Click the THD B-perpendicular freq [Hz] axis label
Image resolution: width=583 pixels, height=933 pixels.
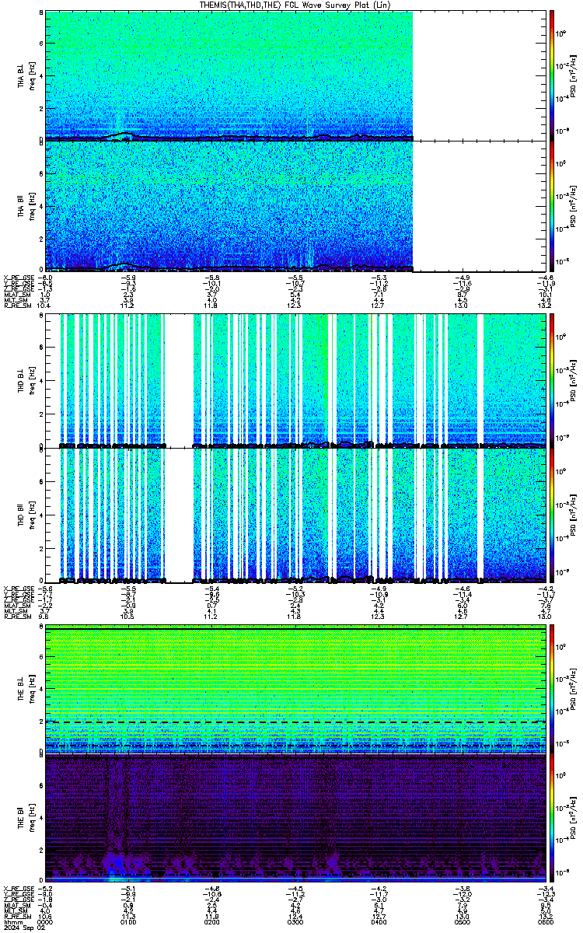[31, 379]
